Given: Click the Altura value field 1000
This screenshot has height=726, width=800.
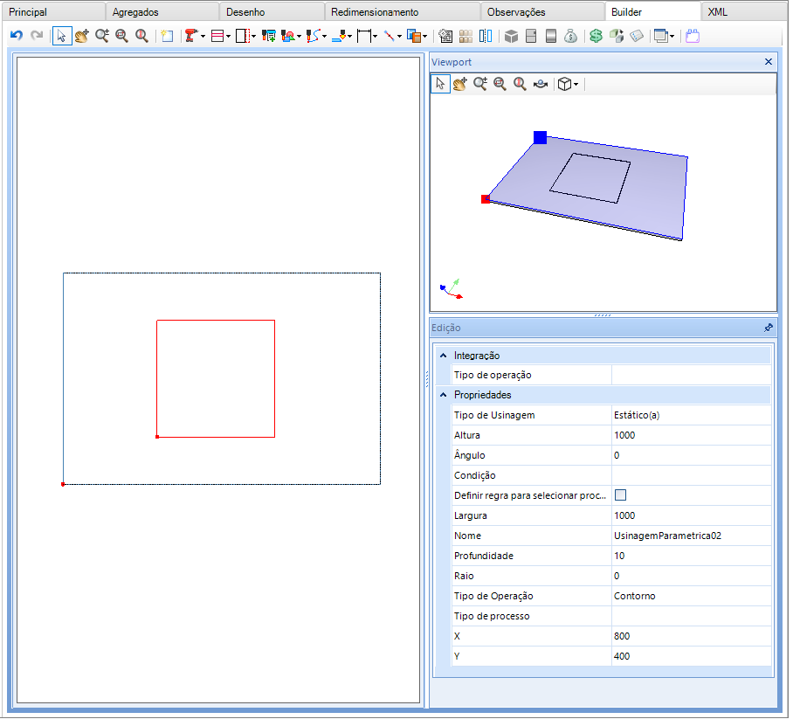Looking at the screenshot, I should (x=692, y=435).
